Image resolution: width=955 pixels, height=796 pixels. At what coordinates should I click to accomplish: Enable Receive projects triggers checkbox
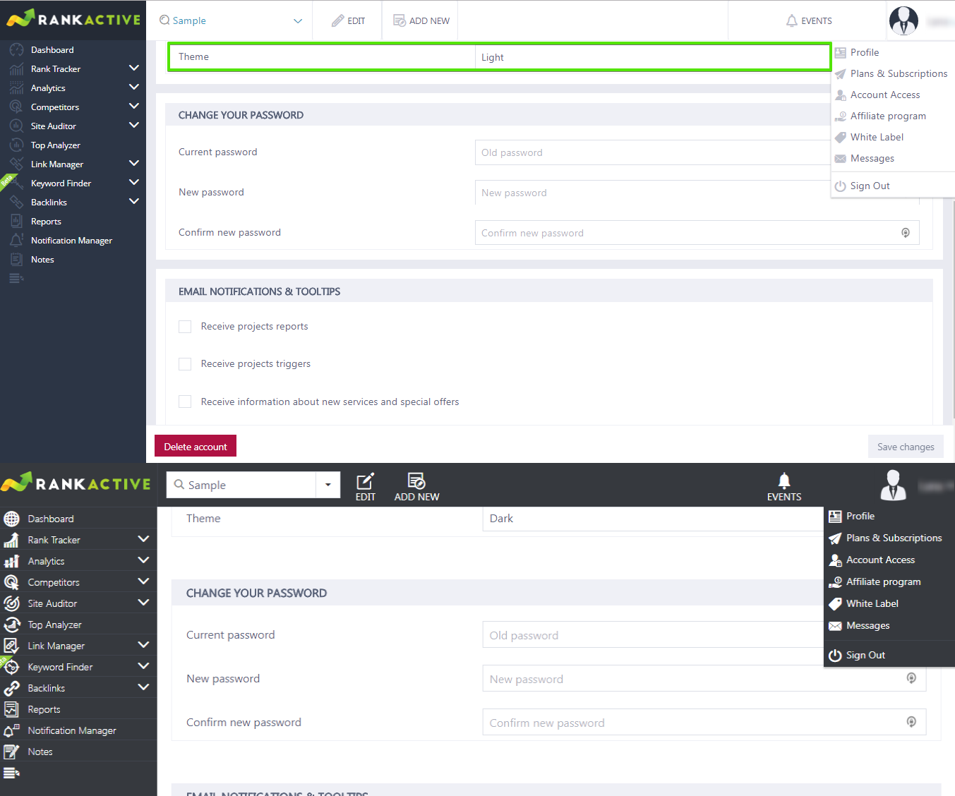(x=185, y=364)
